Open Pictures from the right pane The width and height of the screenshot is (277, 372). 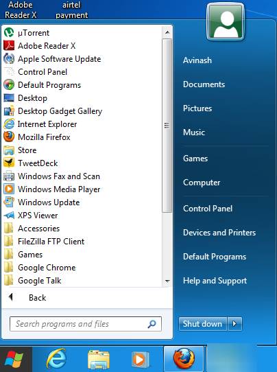pos(197,108)
